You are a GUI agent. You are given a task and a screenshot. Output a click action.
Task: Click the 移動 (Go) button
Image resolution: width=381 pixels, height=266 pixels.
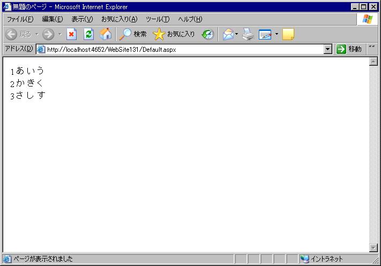point(349,49)
